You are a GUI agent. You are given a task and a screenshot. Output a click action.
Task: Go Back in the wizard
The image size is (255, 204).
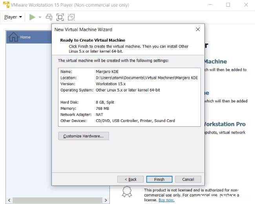[130, 179]
